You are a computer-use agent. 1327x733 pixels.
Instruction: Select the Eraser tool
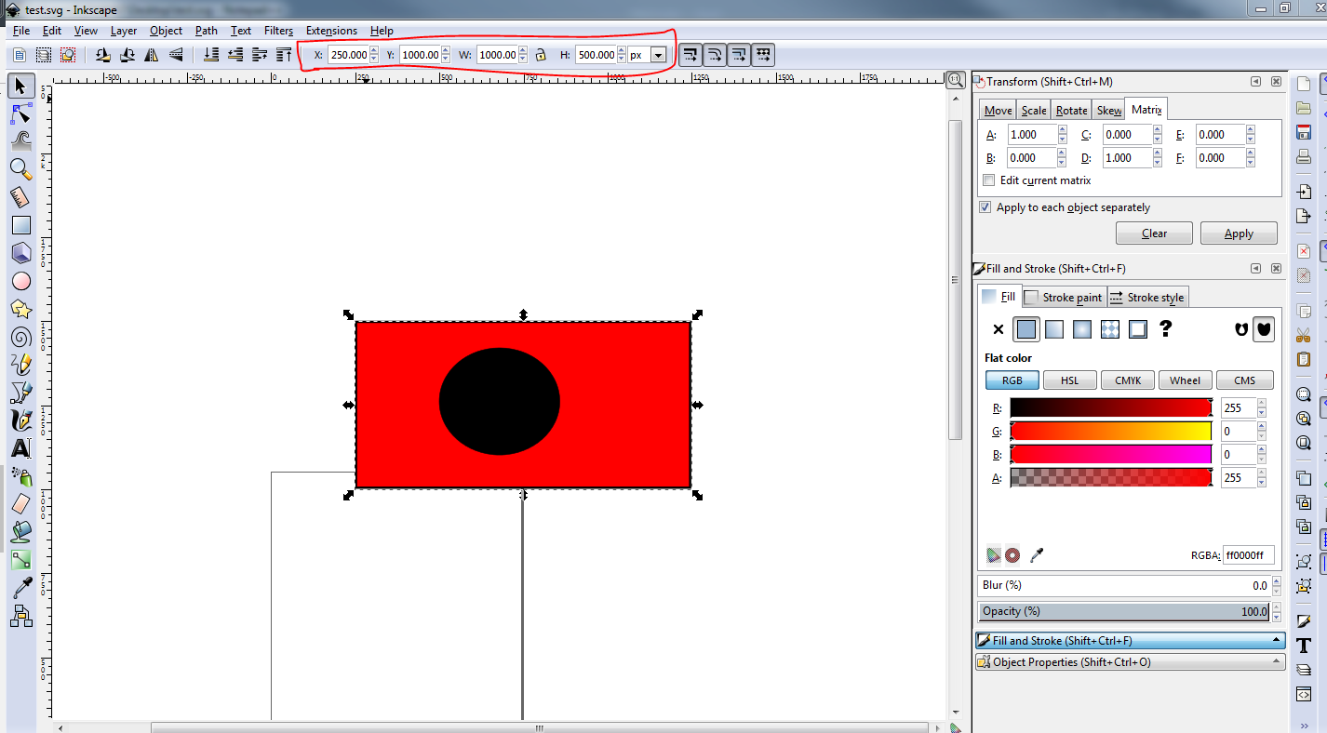point(20,504)
